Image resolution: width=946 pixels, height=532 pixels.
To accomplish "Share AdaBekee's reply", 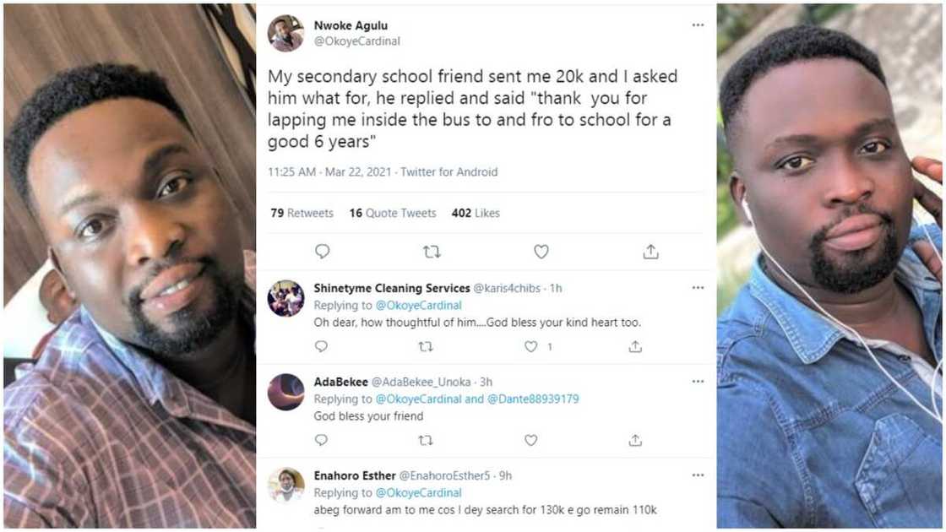I will 635,440.
